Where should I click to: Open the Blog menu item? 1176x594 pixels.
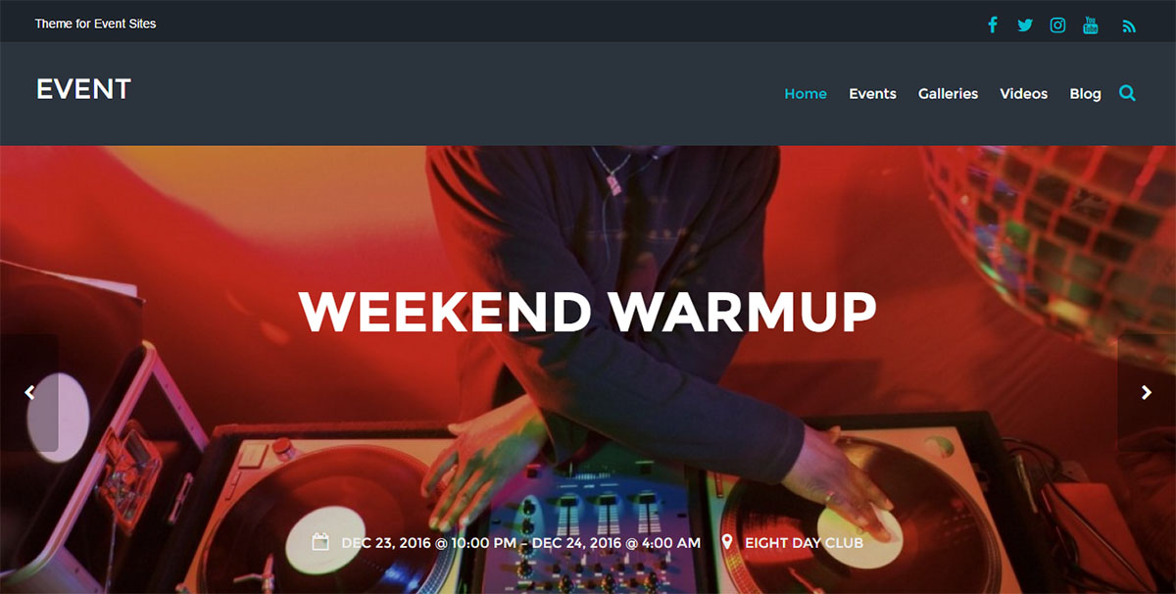coord(1085,94)
